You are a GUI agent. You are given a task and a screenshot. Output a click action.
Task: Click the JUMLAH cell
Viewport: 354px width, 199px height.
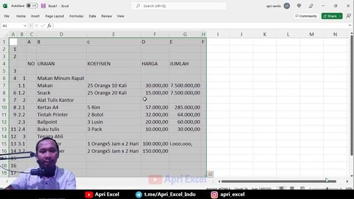pyautogui.click(x=185, y=64)
